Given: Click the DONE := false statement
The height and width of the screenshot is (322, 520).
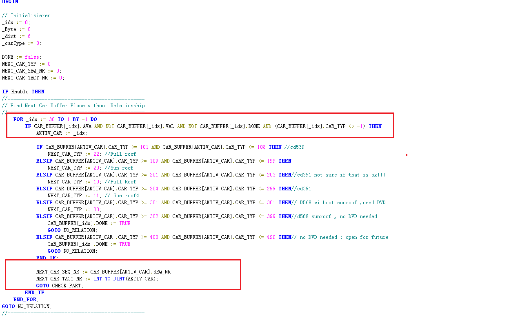Looking at the screenshot, I should [x=22, y=57].
